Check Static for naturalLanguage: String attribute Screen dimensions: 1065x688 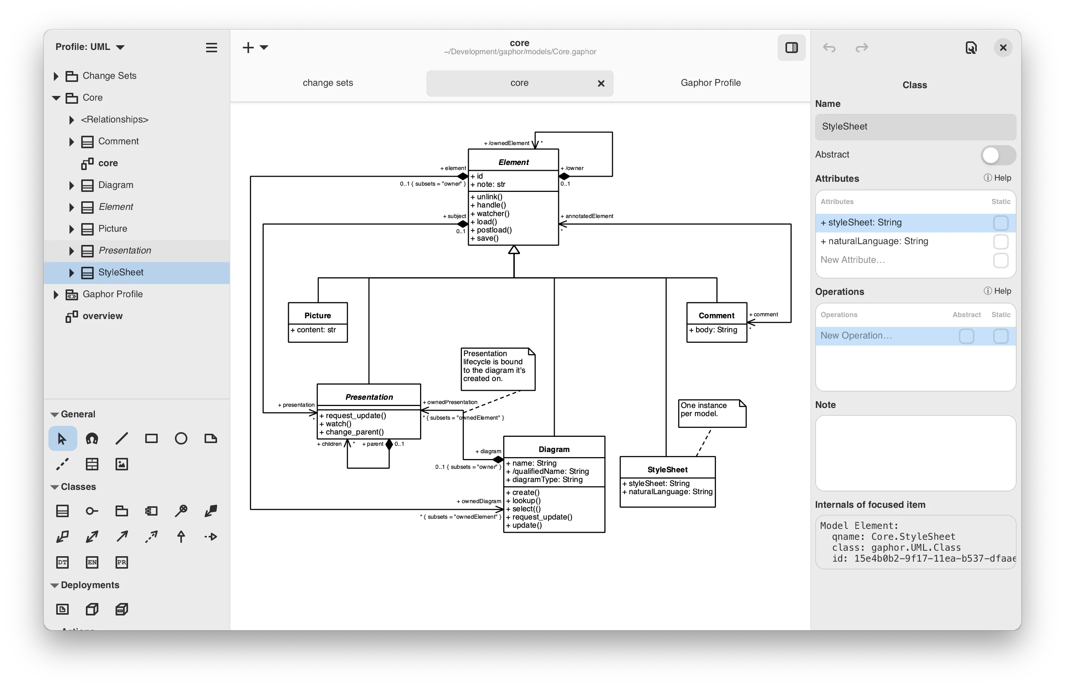click(x=1000, y=241)
